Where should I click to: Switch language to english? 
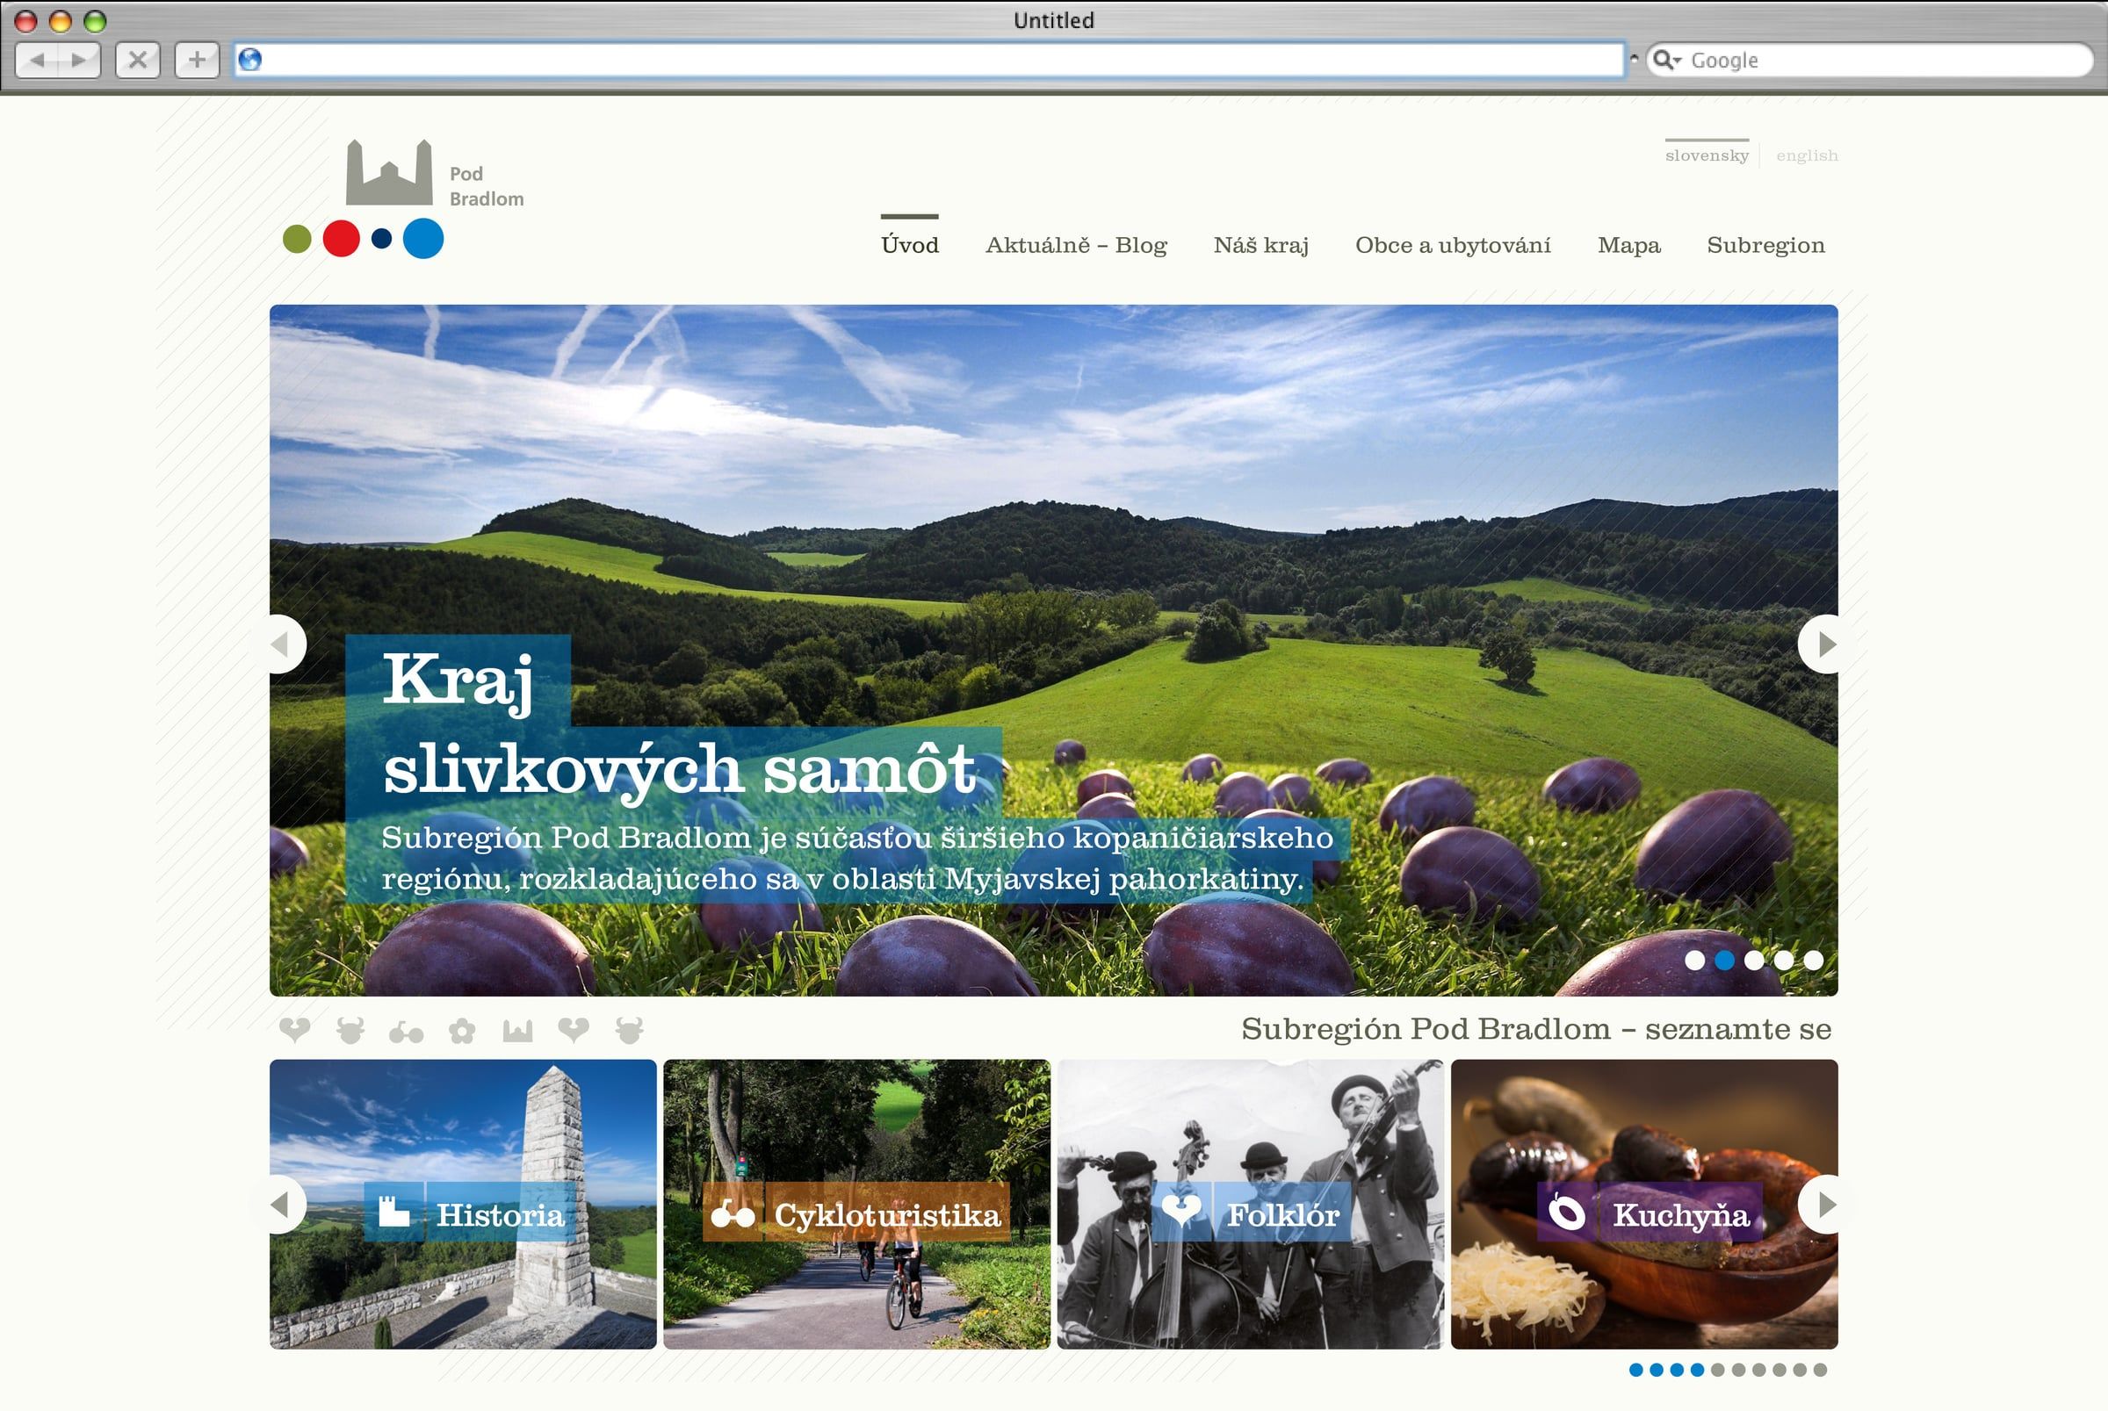coord(1807,155)
